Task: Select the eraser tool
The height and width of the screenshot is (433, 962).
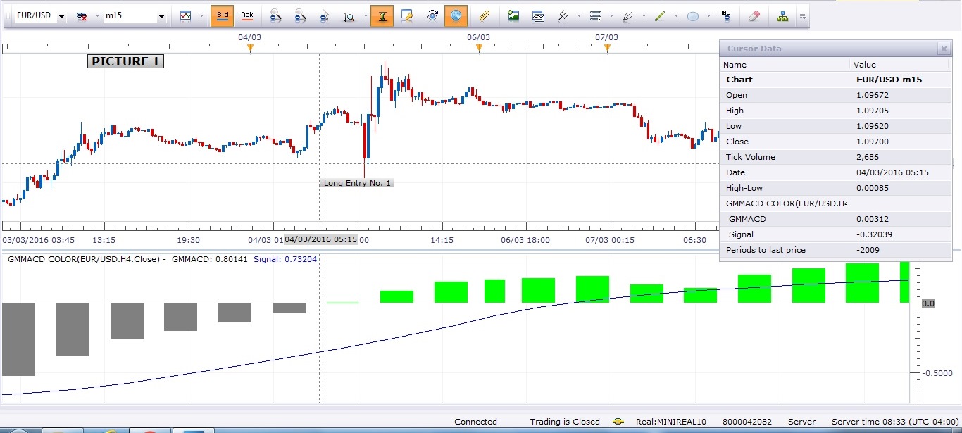Action: click(x=754, y=15)
